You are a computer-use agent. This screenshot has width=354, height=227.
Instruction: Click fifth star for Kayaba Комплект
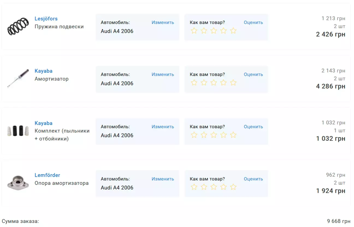point(233,135)
